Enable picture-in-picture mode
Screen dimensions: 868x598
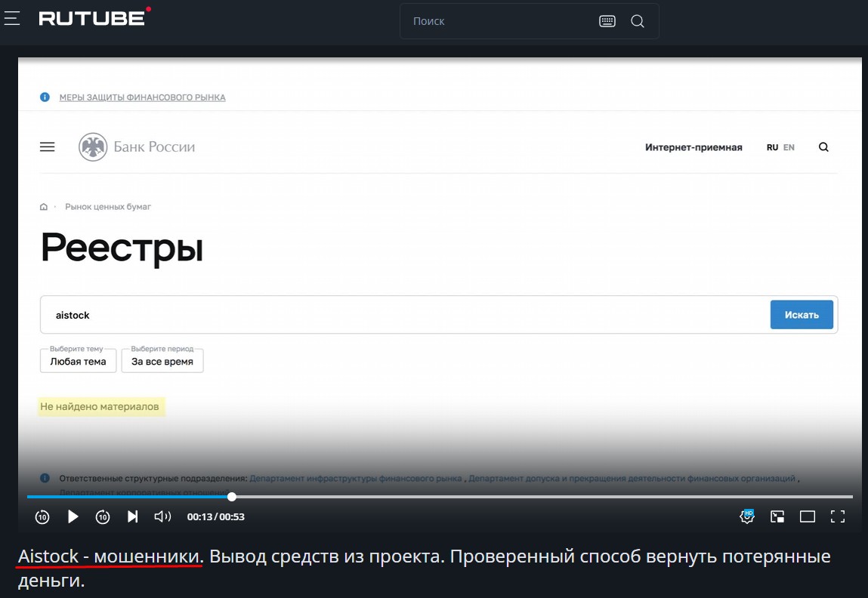click(777, 516)
